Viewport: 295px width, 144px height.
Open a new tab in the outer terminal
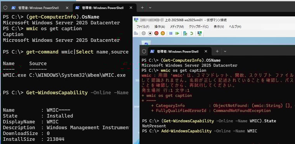(x=142, y=8)
